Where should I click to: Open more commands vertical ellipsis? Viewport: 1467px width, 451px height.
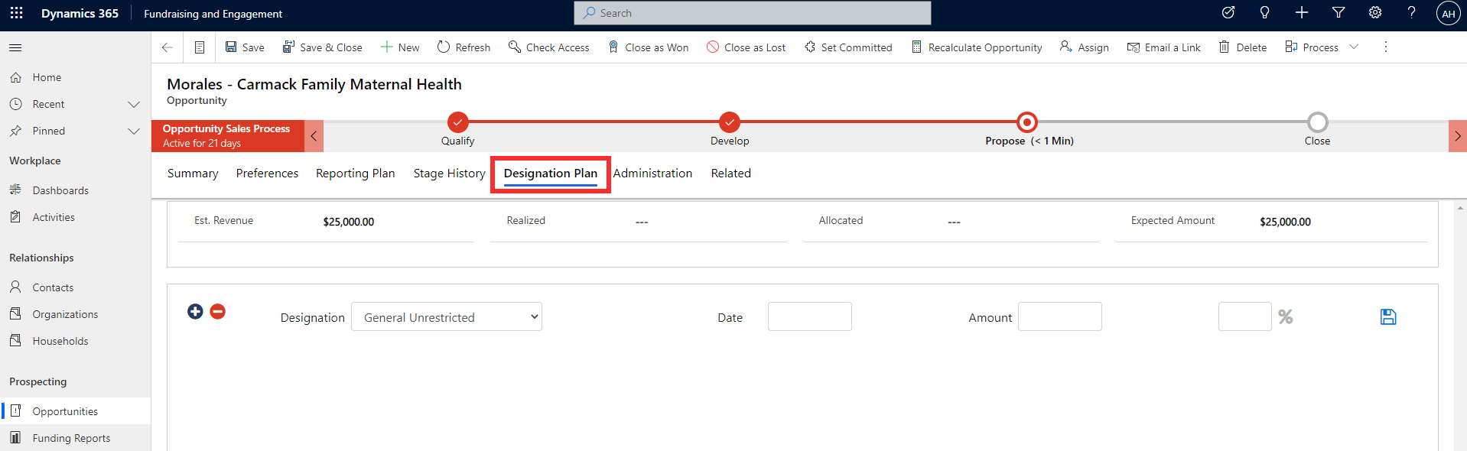(1385, 47)
